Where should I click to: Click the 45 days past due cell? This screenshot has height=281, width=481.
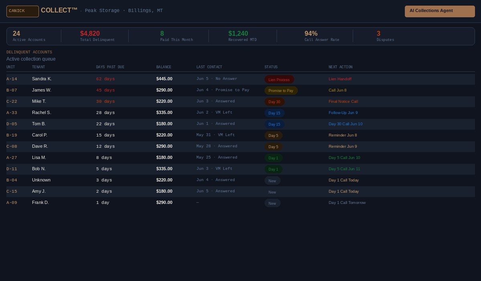(105, 90)
